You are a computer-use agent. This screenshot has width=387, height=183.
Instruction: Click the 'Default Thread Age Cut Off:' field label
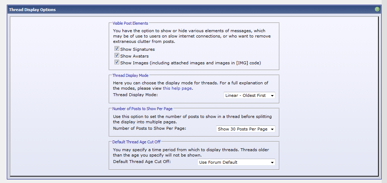click(x=142, y=162)
